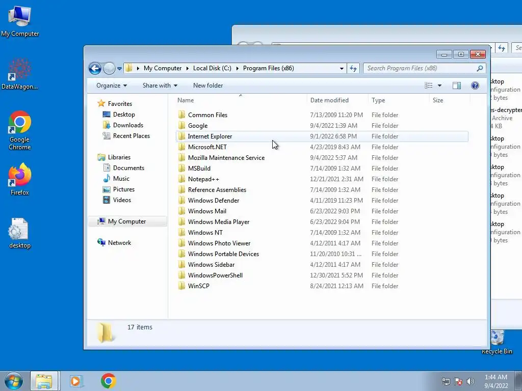This screenshot has height=391, width=522.
Task: Click the refresh button next to the address bar
Action: point(353,69)
